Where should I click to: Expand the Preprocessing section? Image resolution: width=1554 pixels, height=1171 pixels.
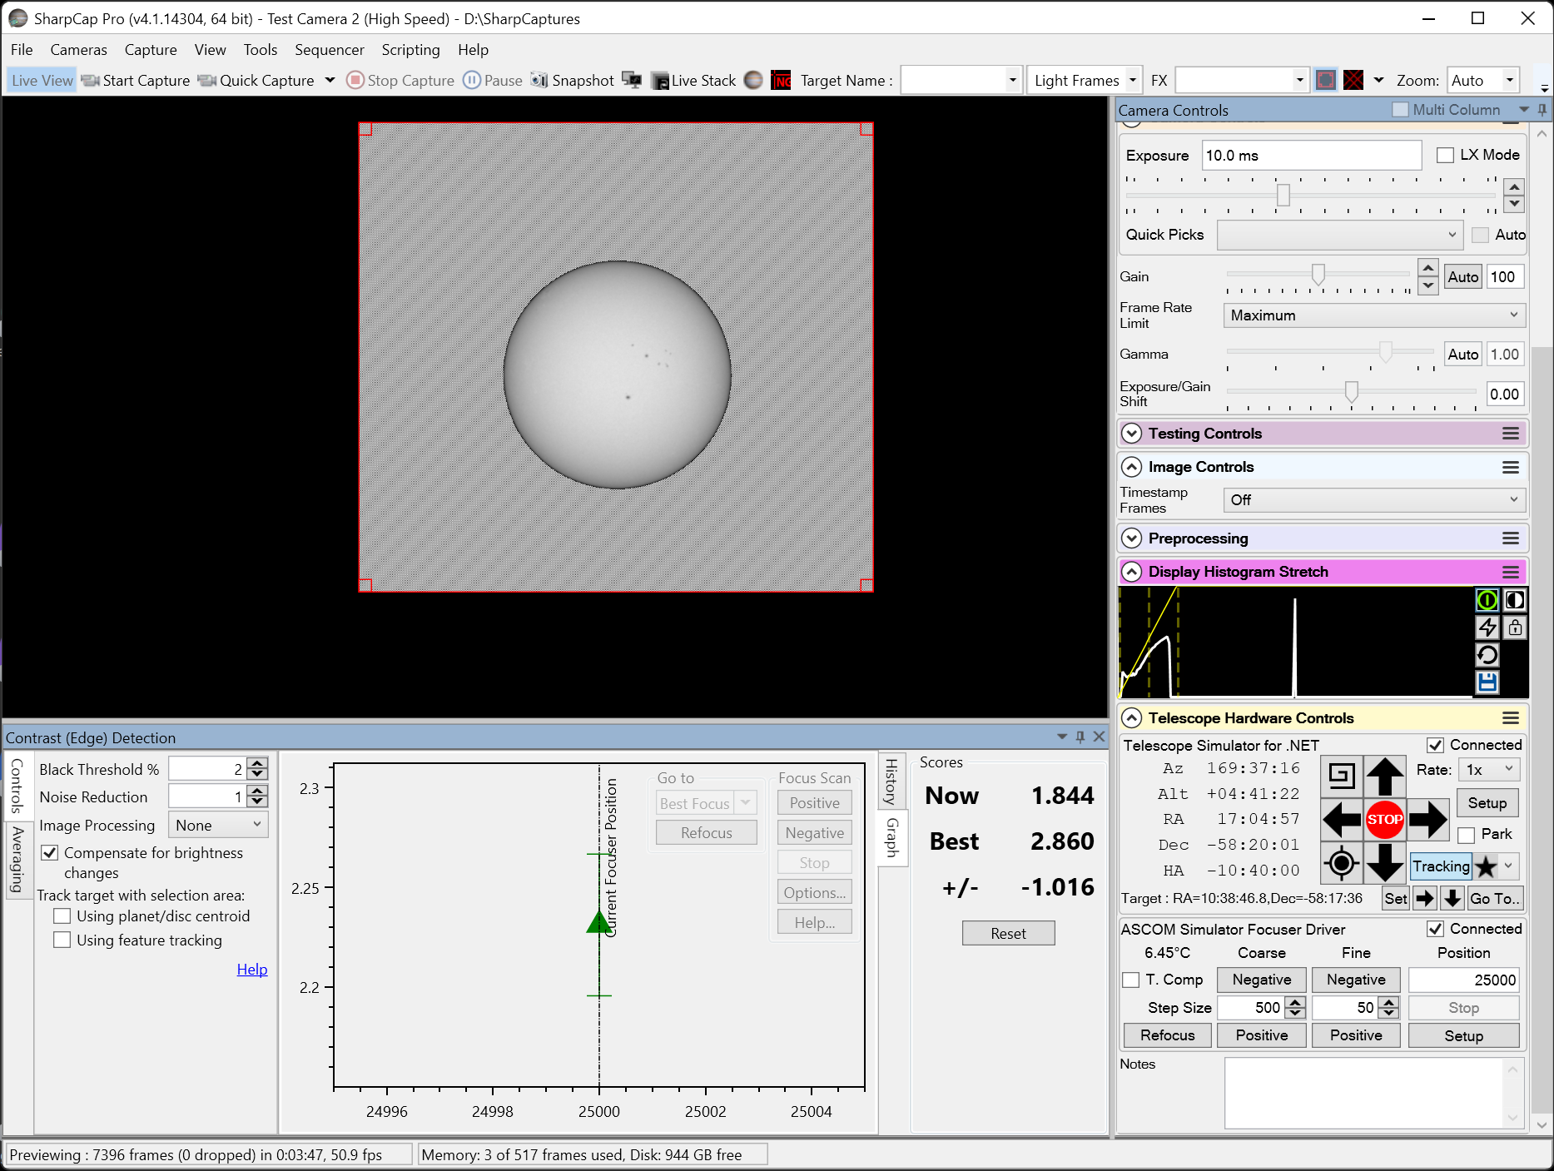1132,538
